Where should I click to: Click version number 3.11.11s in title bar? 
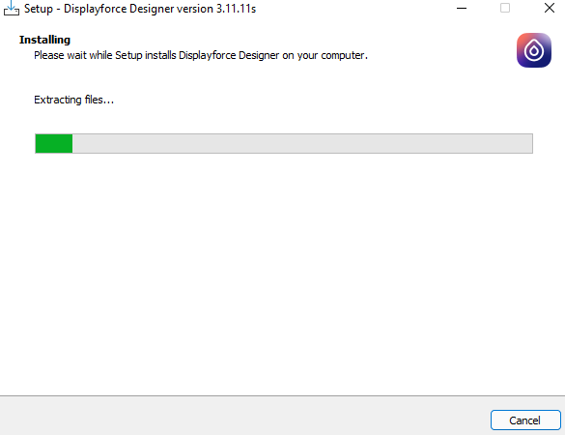pyautogui.click(x=236, y=9)
